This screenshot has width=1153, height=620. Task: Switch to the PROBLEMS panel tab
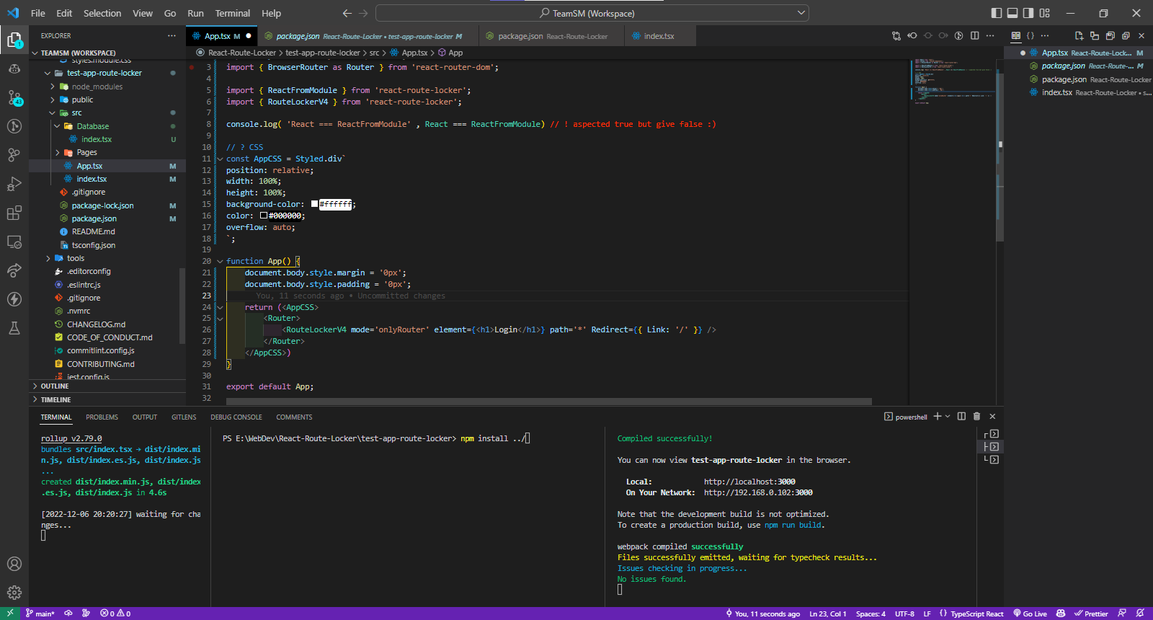[x=102, y=417]
